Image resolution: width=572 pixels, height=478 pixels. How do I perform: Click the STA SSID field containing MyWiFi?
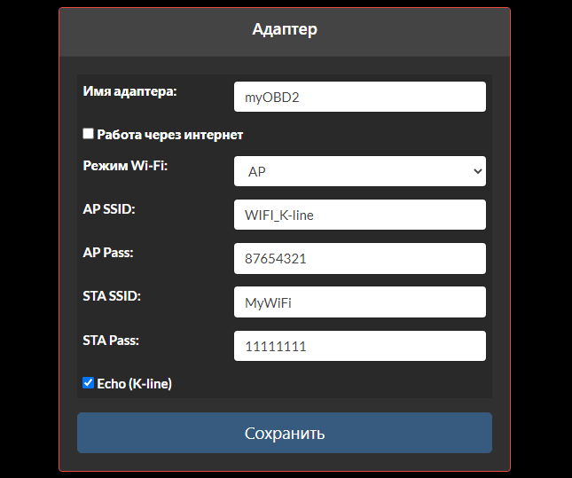pos(359,302)
